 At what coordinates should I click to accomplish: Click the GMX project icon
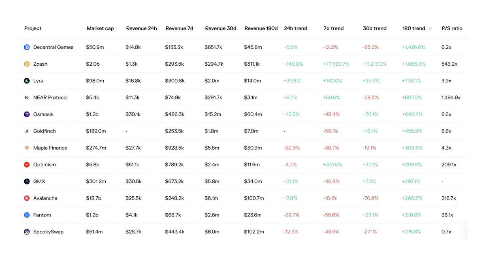(x=27, y=182)
